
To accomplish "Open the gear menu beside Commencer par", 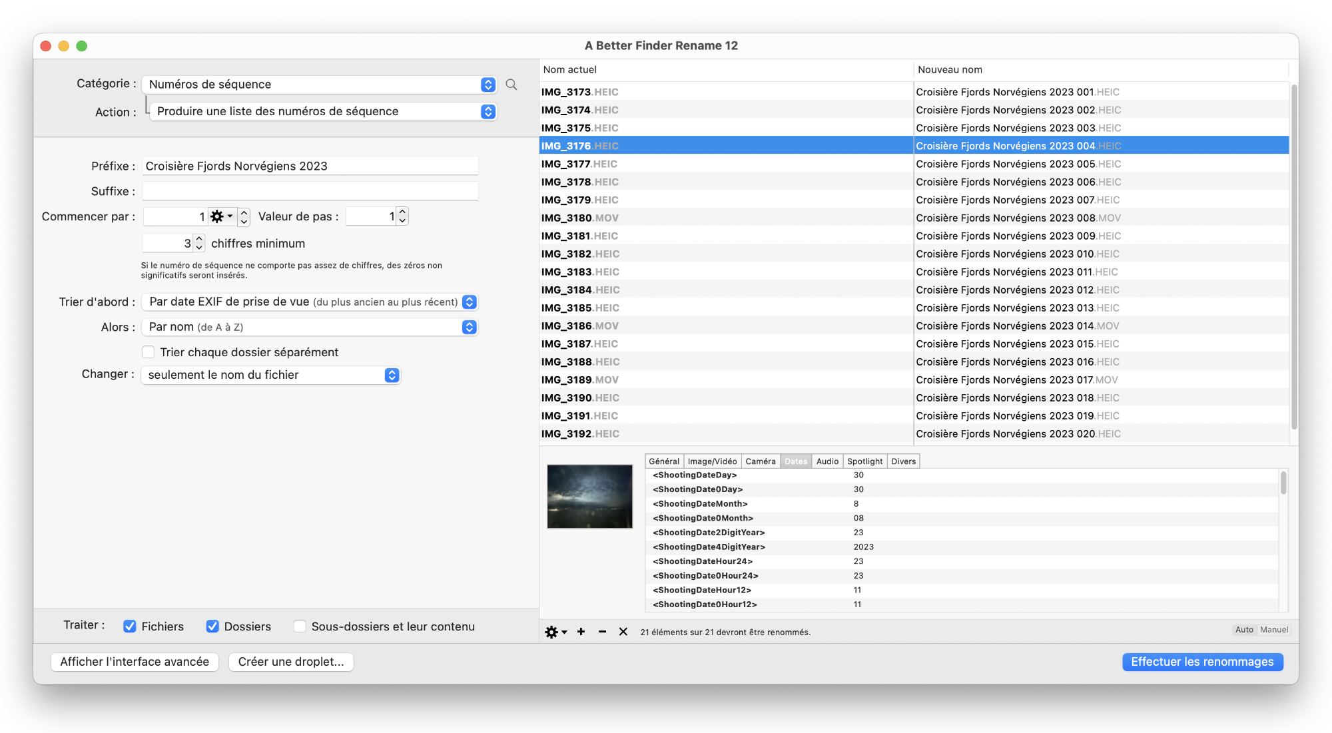I will coord(221,216).
